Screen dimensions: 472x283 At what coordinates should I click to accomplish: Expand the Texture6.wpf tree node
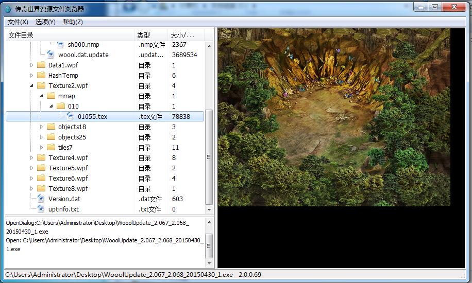tap(31, 178)
